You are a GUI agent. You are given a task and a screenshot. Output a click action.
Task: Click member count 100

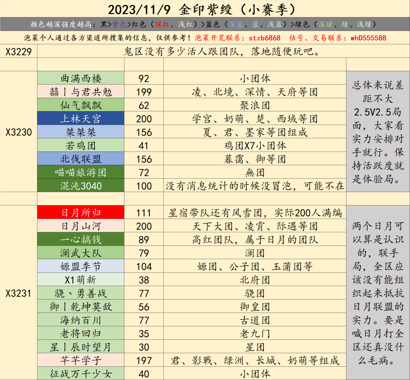pyautogui.click(x=144, y=186)
